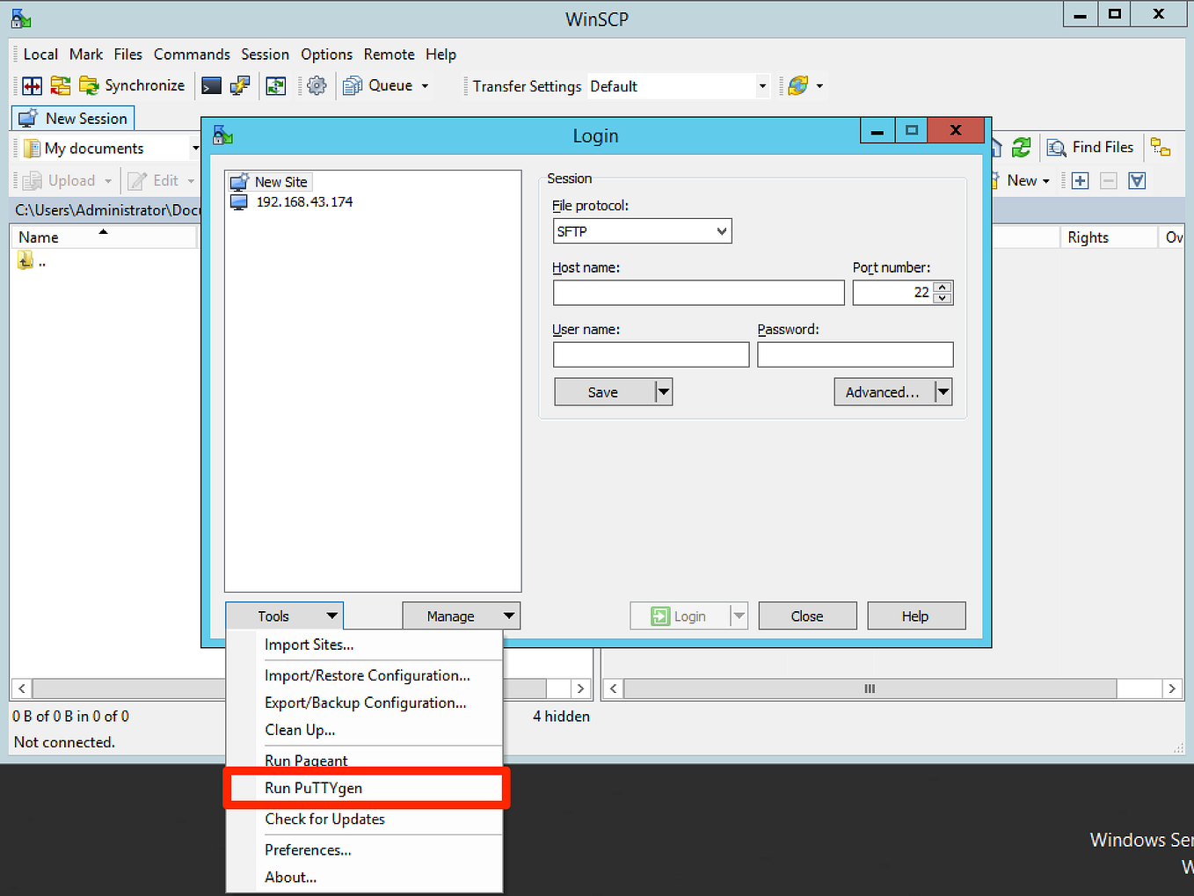Select the 192.168.43.174 saved site icon

click(237, 201)
